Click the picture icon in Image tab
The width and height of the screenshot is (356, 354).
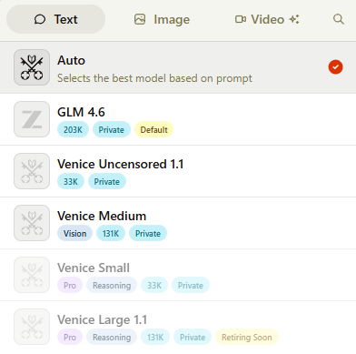click(x=140, y=19)
